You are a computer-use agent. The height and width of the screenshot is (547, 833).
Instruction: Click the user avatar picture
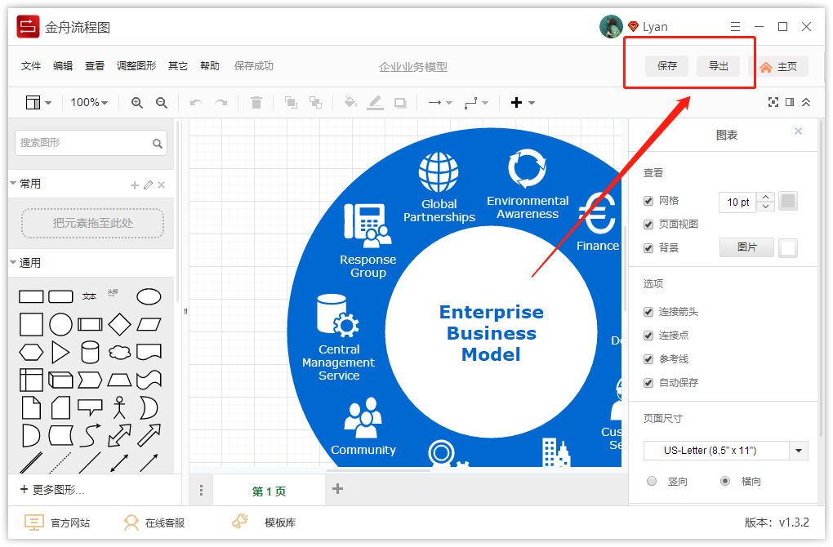tap(611, 27)
